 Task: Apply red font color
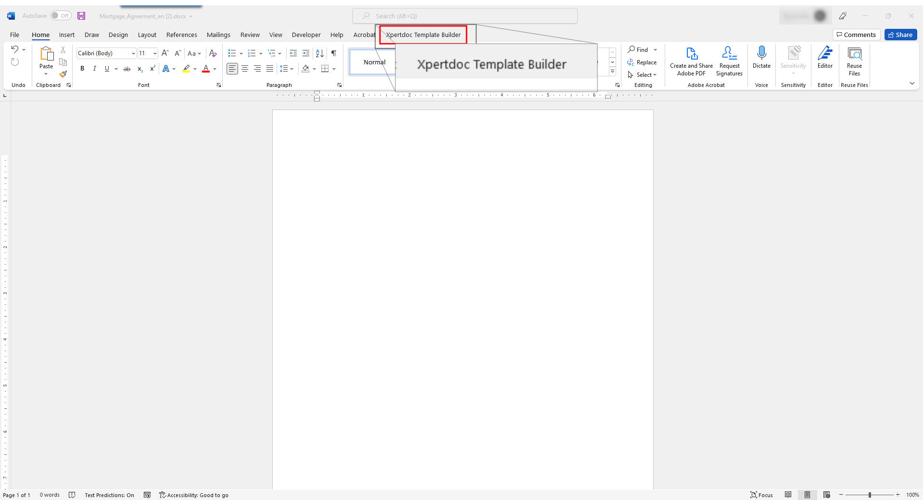(206, 69)
